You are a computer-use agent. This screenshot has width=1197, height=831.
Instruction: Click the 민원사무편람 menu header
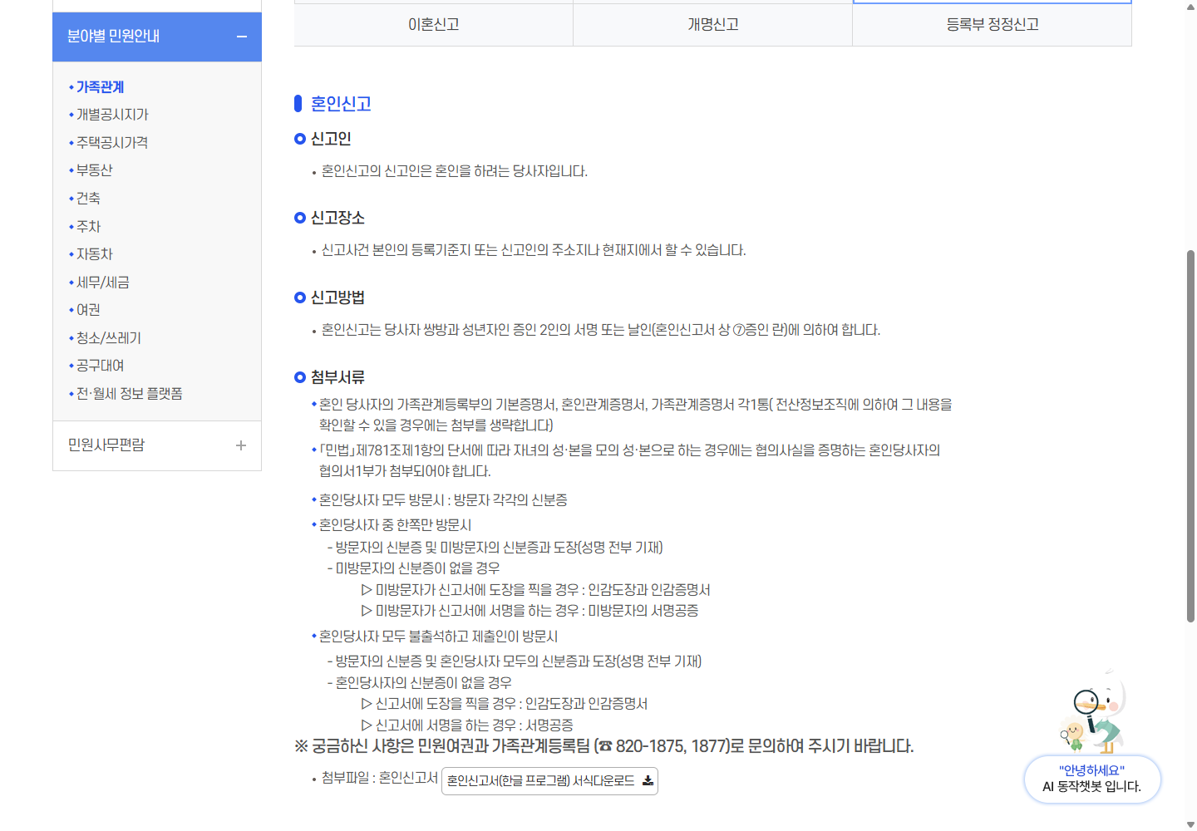(157, 445)
